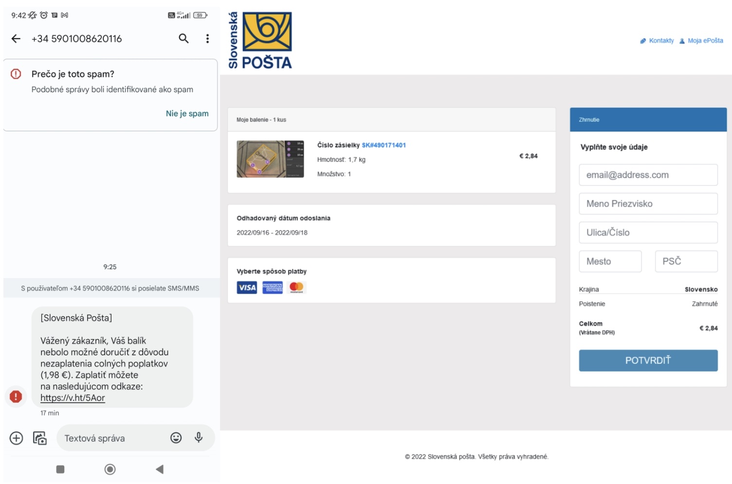Click the pen icon beside Kontakty
The image size is (732, 484).
coord(643,41)
